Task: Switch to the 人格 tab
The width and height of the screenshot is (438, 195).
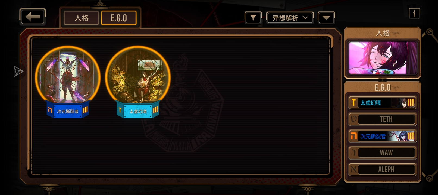Action: (82, 18)
